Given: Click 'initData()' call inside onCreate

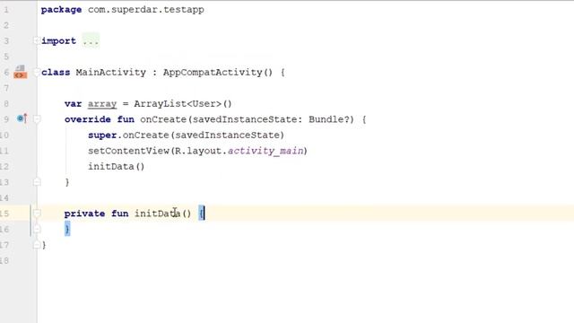Looking at the screenshot, I should [x=117, y=167].
